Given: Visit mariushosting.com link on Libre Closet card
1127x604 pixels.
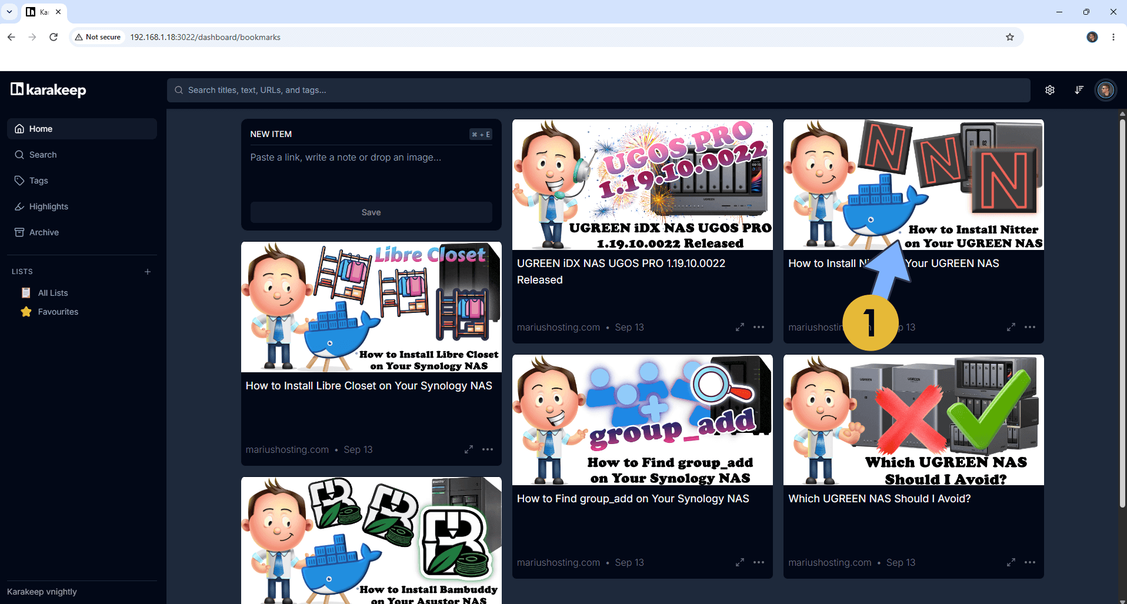Looking at the screenshot, I should pyautogui.click(x=287, y=449).
